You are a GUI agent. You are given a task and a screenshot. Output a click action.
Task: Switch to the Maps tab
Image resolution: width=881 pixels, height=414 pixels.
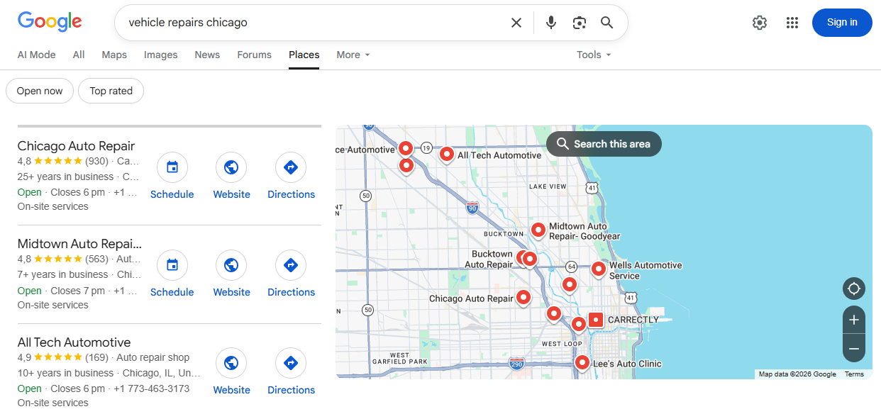(114, 55)
